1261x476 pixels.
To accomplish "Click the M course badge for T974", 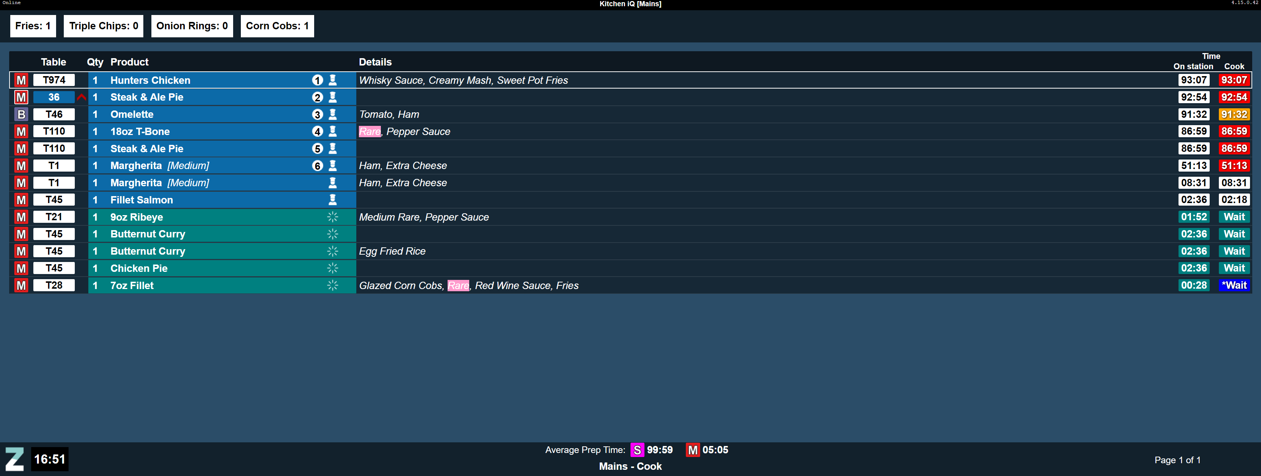I will click(x=21, y=80).
